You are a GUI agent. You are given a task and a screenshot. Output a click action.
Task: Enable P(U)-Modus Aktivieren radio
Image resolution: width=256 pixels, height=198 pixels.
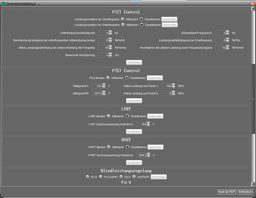[x=108, y=78]
